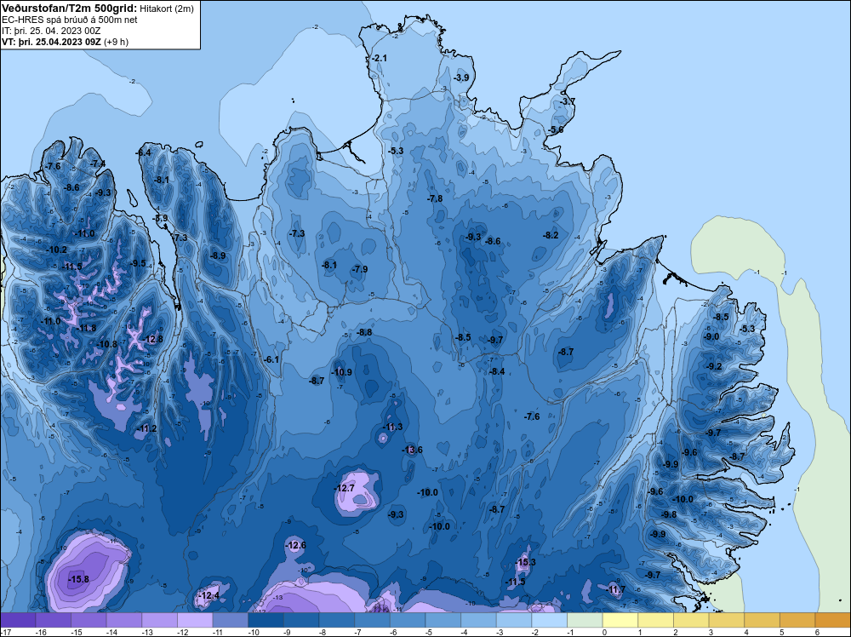Screen dimensions: 851x637
Task: Select the -12.4 temperature label
Action: click(209, 596)
